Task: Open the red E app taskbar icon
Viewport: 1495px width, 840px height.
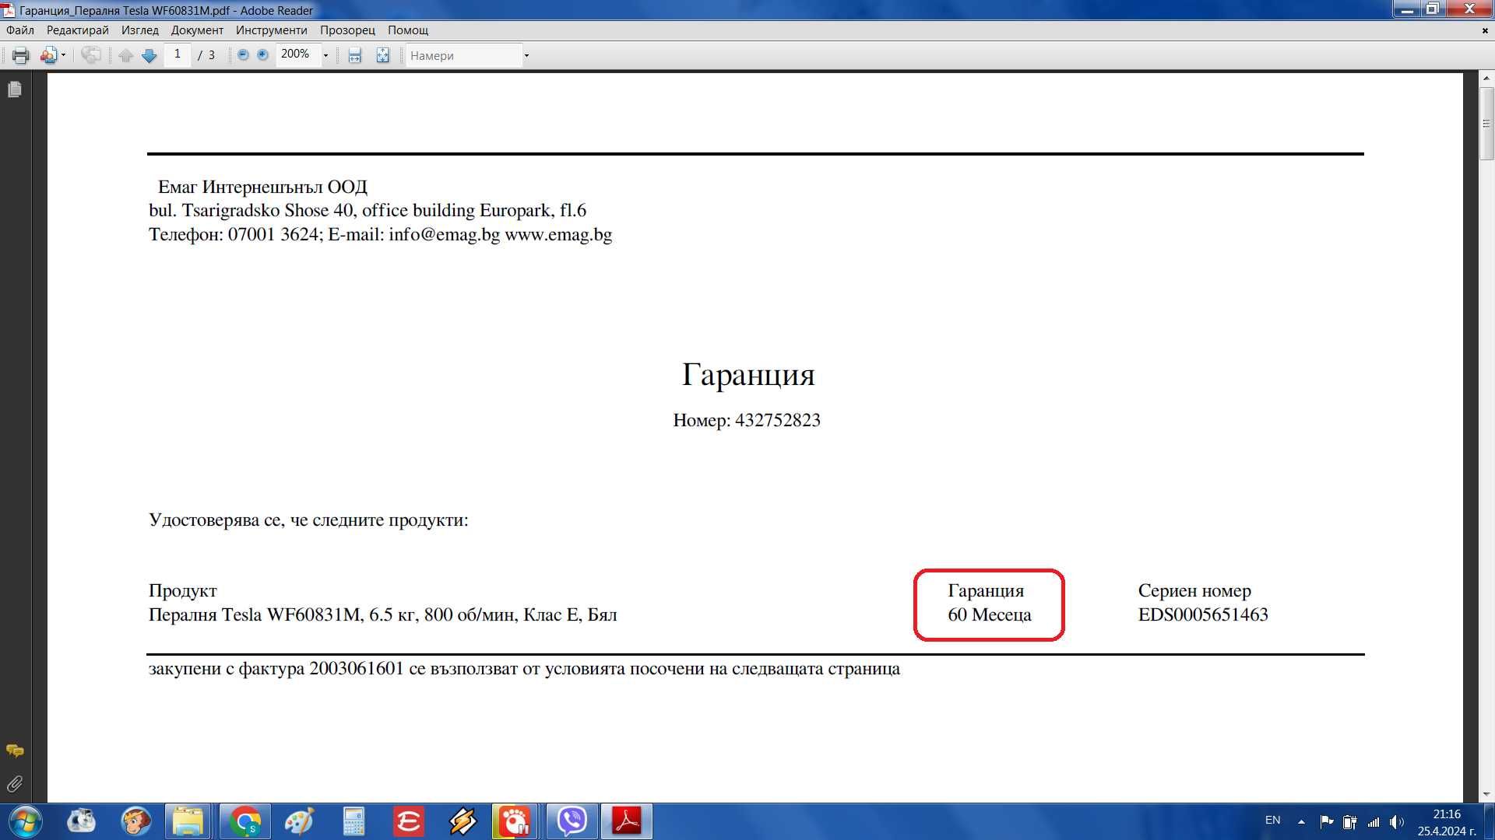Action: [x=408, y=821]
